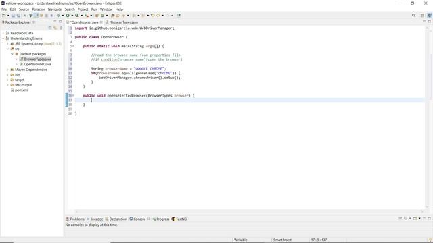433x243 pixels.
Task: Open the Source menu
Action: (24, 9)
